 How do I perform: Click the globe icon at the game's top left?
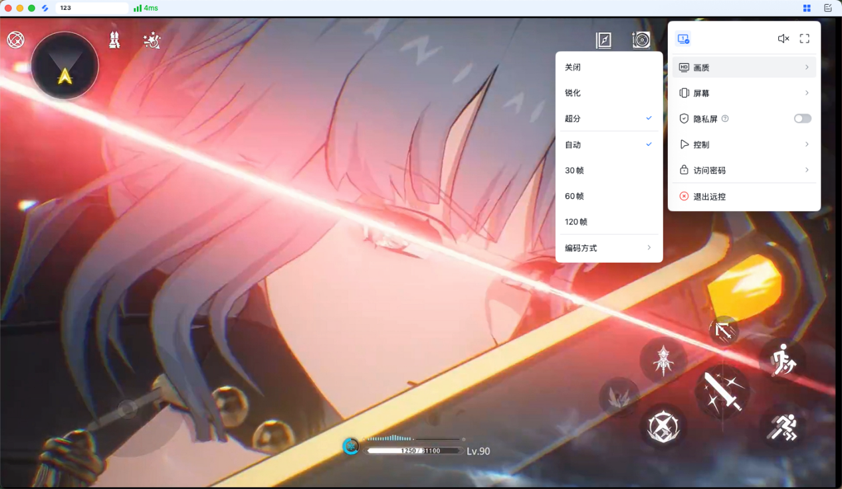(x=15, y=40)
